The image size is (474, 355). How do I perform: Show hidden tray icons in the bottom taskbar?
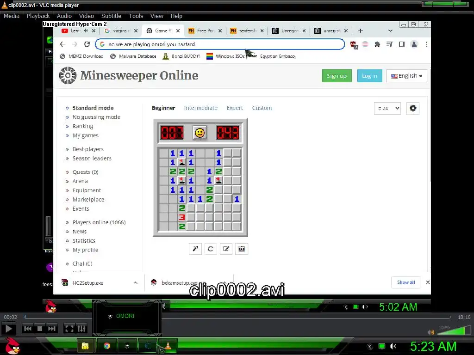tap(370, 346)
